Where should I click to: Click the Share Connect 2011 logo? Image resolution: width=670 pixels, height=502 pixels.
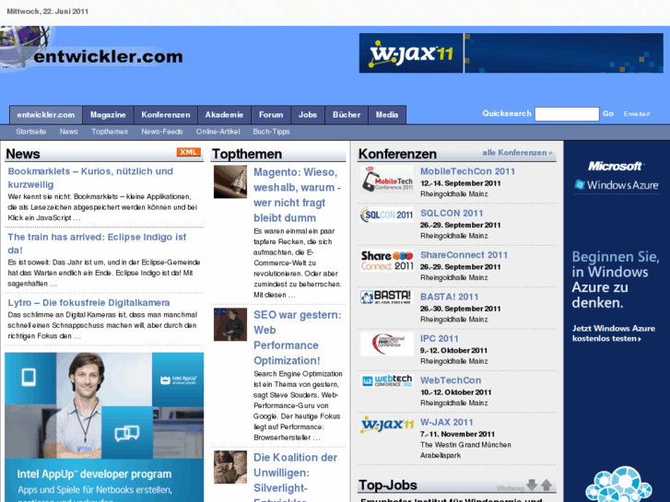[x=387, y=261]
